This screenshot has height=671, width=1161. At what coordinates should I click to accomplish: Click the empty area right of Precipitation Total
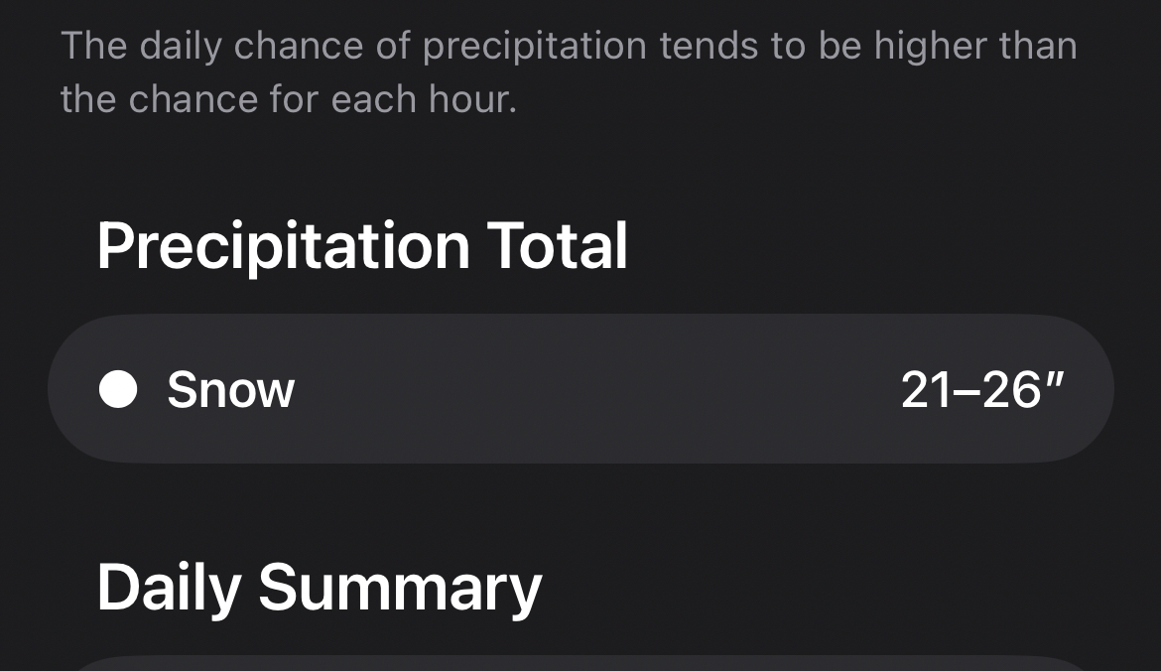[x=873, y=246]
